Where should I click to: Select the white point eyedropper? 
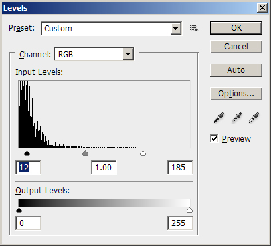coord(254,118)
